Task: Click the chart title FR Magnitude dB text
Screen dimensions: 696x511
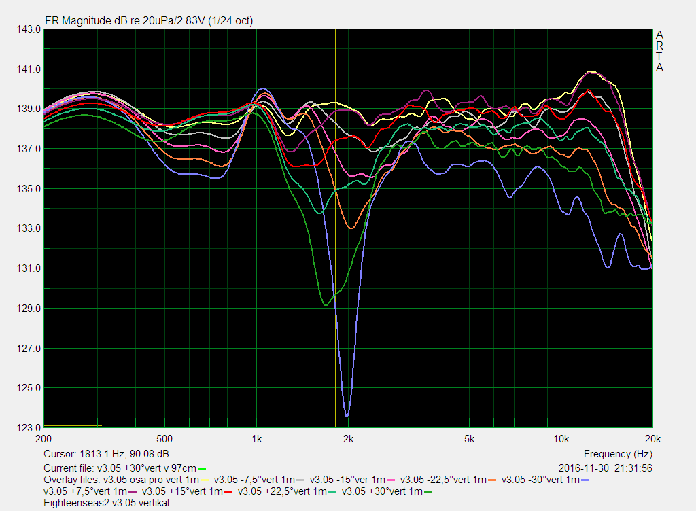Action: tap(149, 21)
